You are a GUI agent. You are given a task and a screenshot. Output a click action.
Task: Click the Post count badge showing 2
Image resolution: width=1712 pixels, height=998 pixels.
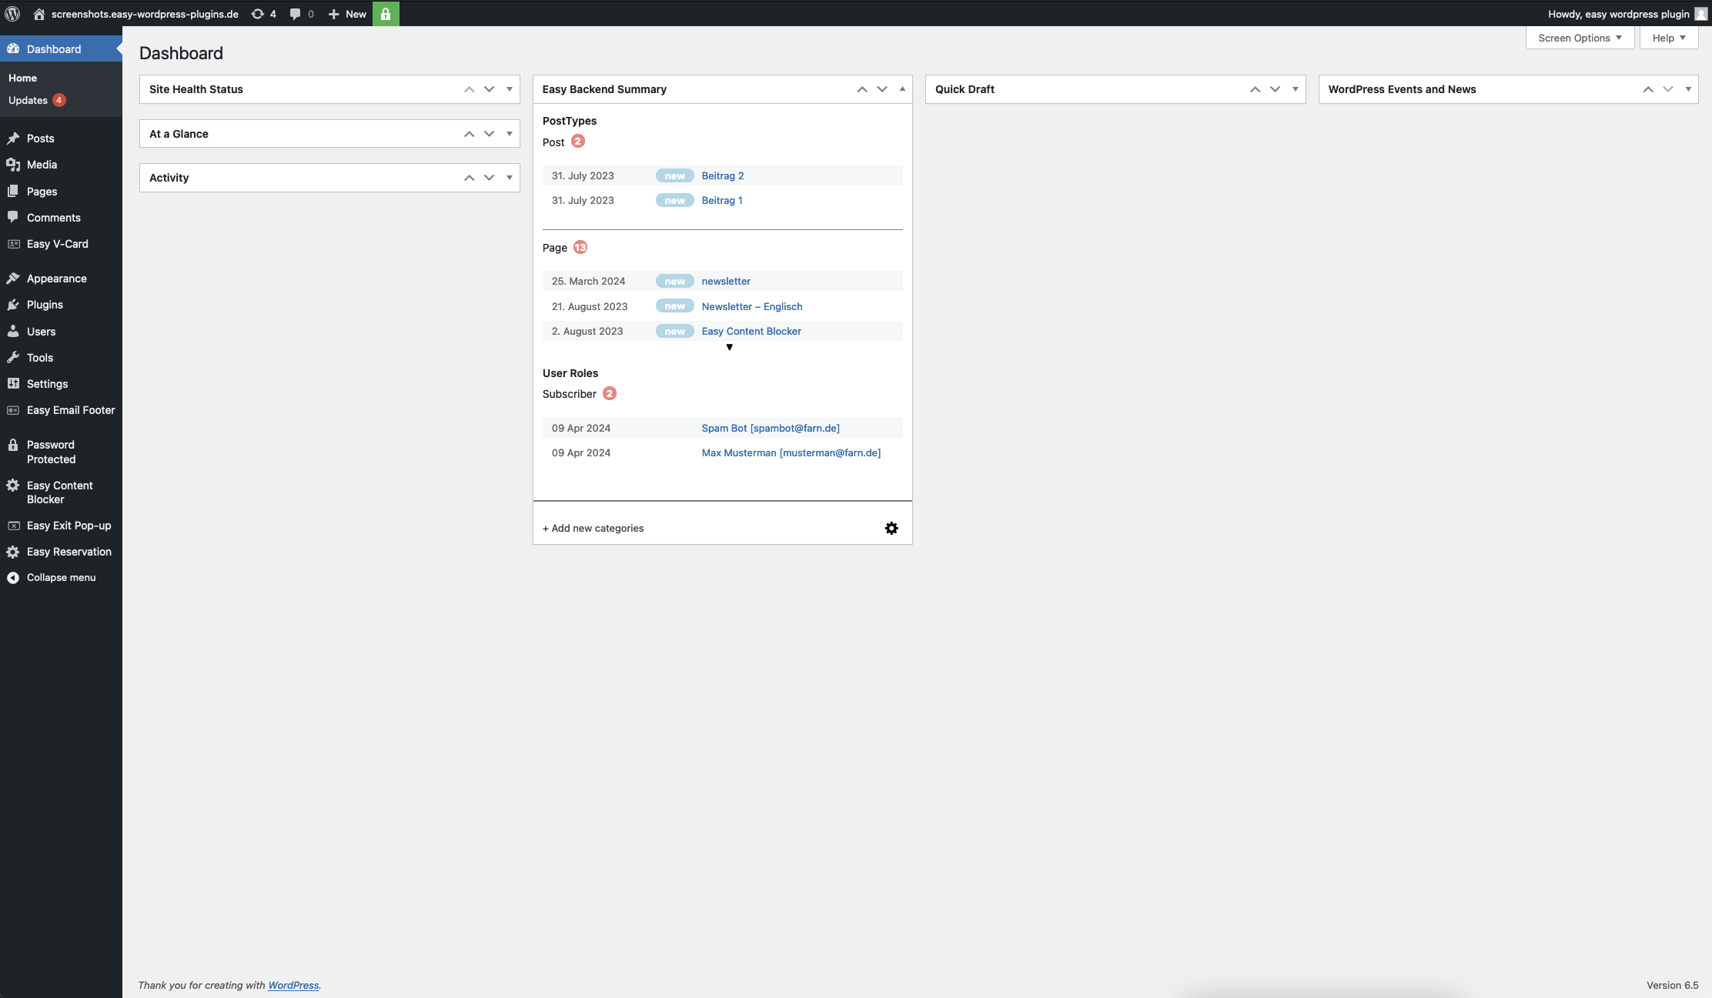578,142
